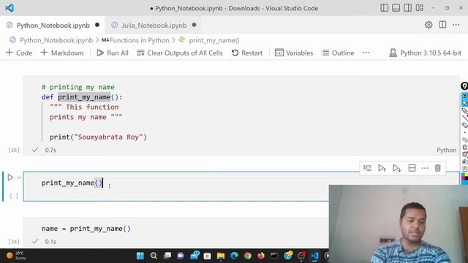Image resolution: width=468 pixels, height=263 pixels.
Task: Add a new Code cell
Action: [19, 53]
